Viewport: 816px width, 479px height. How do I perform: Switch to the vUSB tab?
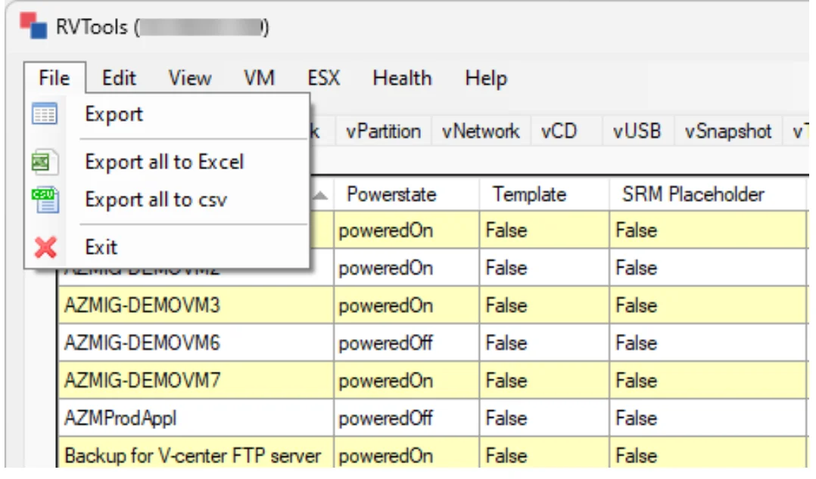(x=637, y=131)
